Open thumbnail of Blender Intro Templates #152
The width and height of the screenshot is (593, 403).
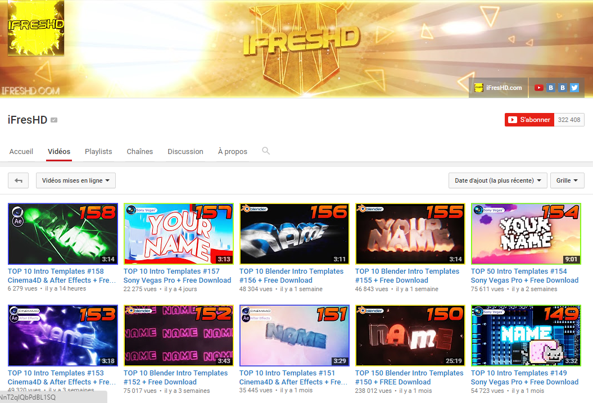(x=179, y=336)
